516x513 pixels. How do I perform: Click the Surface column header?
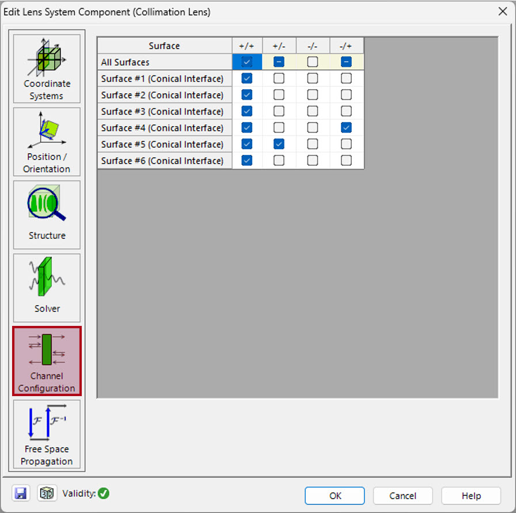(165, 45)
